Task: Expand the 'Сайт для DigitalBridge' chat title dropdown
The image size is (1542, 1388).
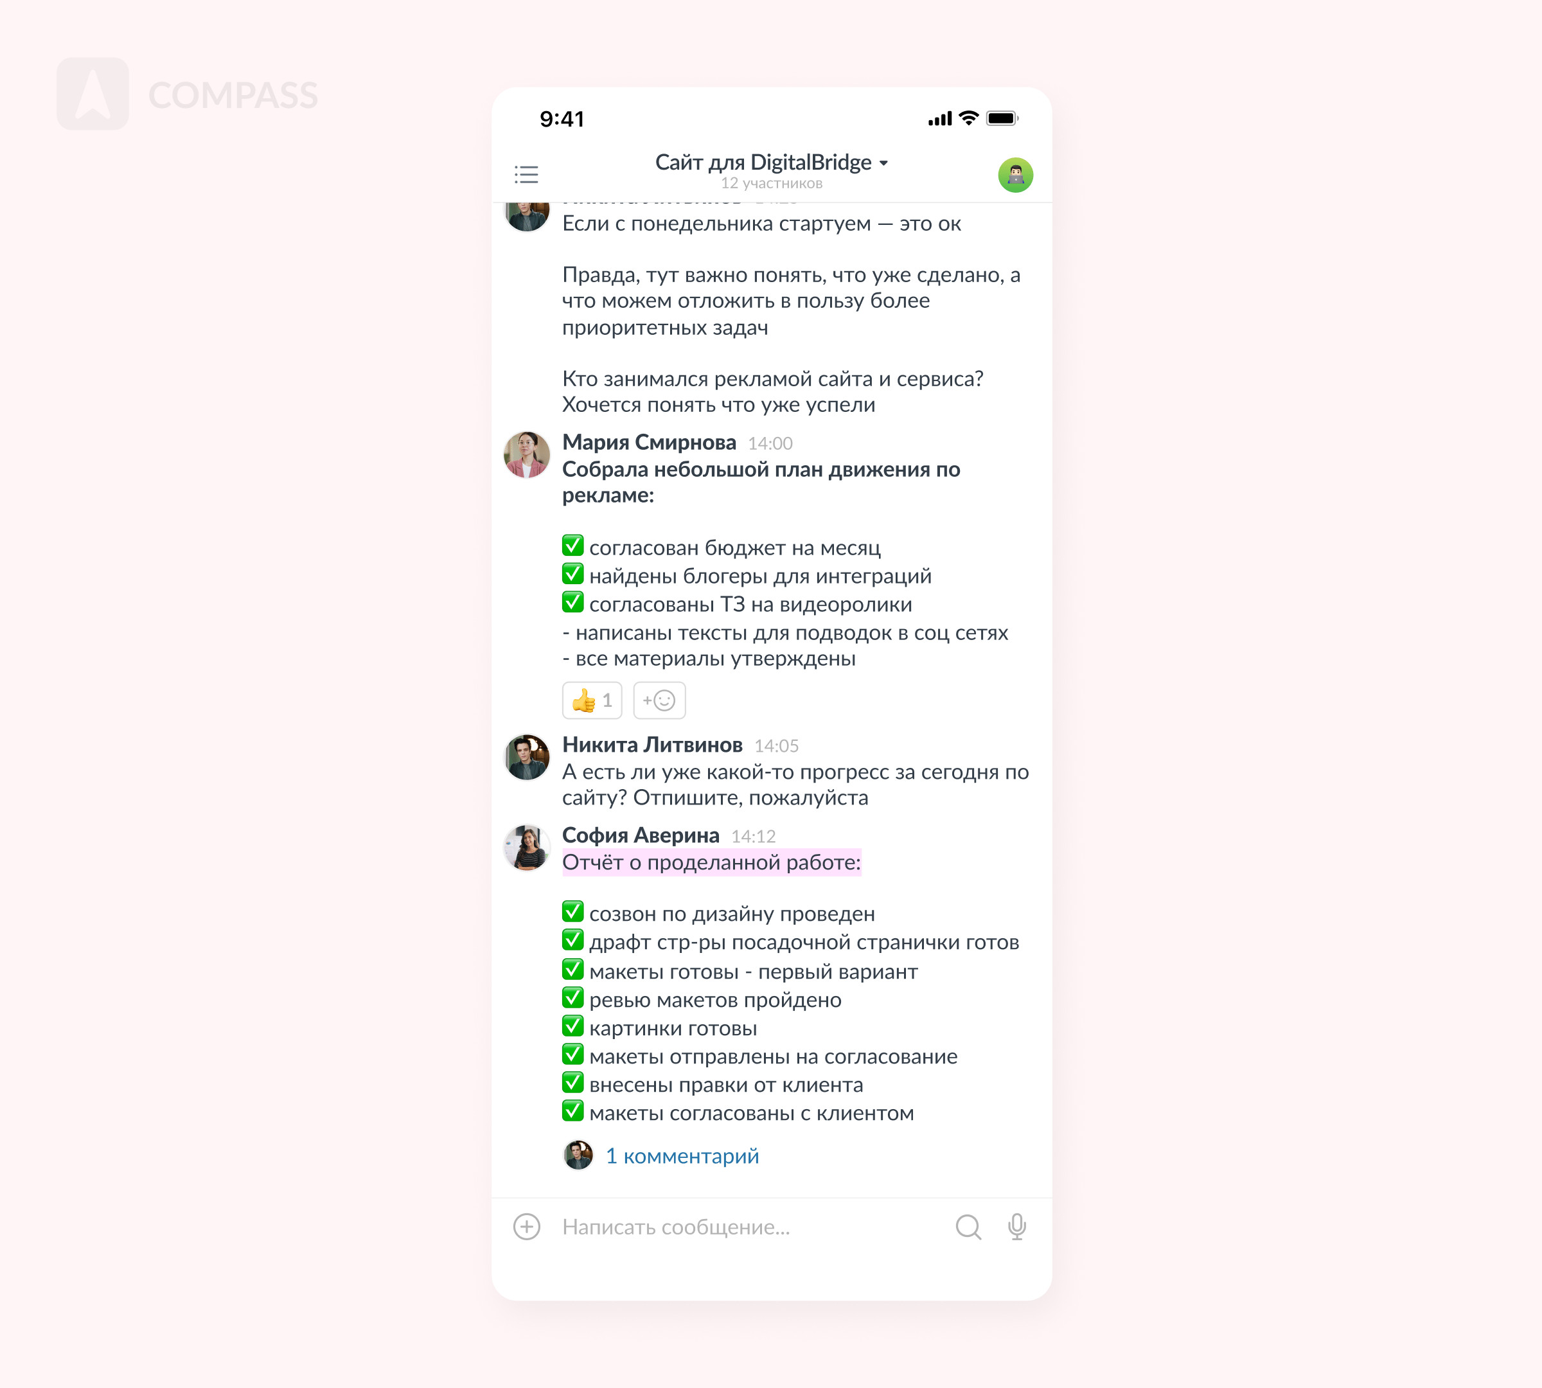Action: click(x=771, y=163)
